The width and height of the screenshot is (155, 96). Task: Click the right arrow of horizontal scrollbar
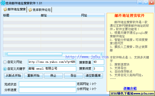click(x=102, y=54)
